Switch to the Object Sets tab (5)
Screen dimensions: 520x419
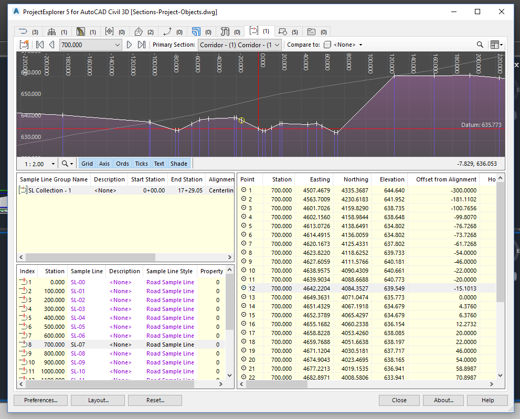click(x=288, y=31)
